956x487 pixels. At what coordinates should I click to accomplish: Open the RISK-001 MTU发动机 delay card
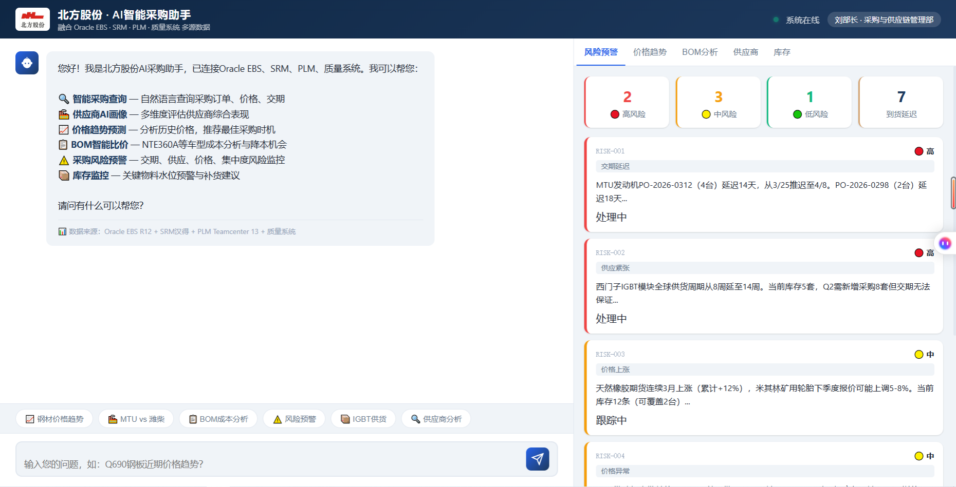coord(764,184)
